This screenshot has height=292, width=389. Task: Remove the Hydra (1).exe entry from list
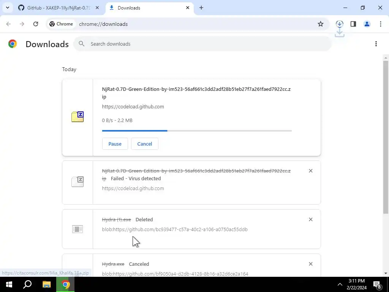[x=311, y=219]
